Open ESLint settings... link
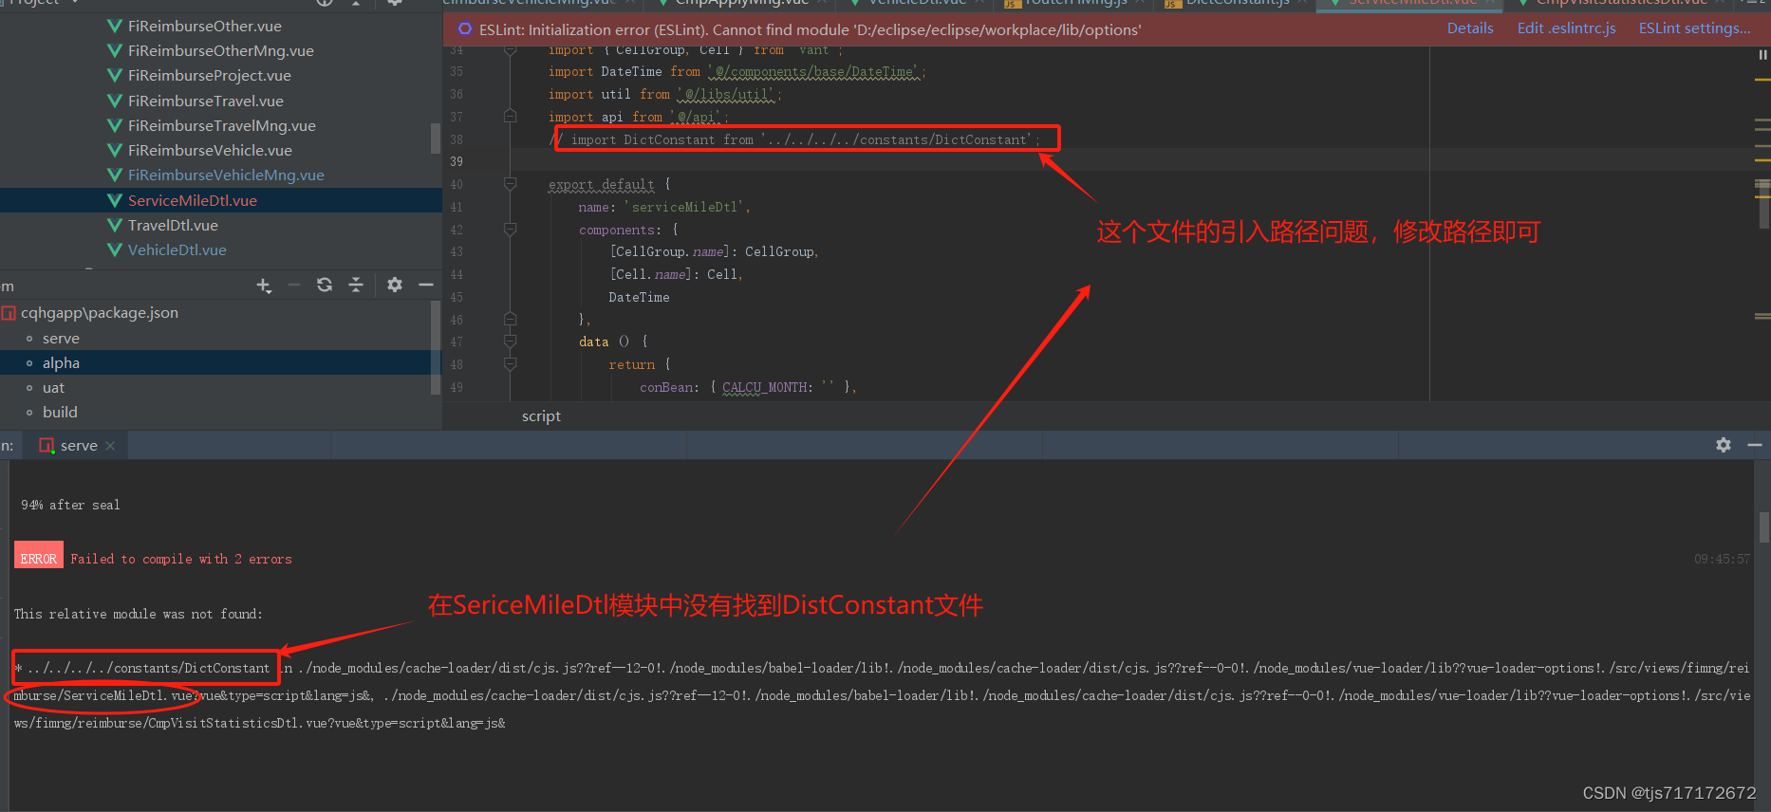Viewport: 1771px width, 812px height. click(x=1694, y=28)
